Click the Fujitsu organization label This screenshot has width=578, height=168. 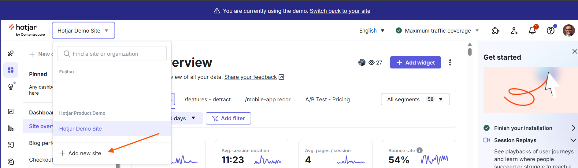point(66,72)
